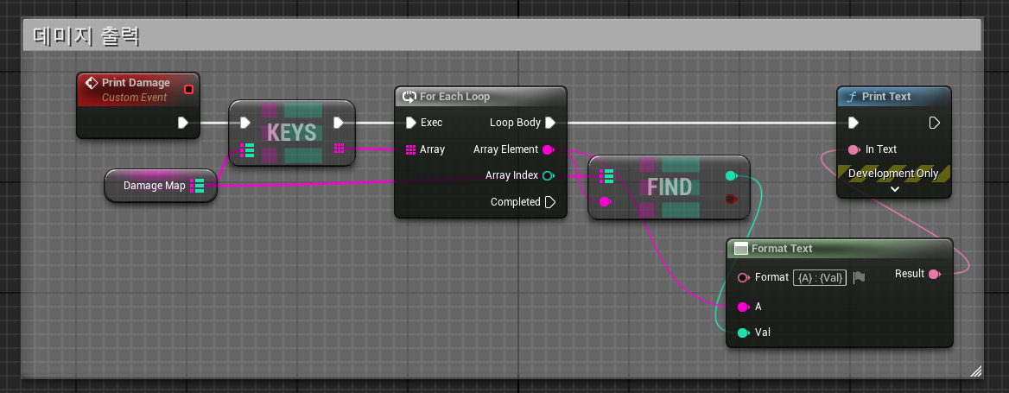Click the Print Damage event delegate pin
This screenshot has width=1009, height=393.
point(188,90)
